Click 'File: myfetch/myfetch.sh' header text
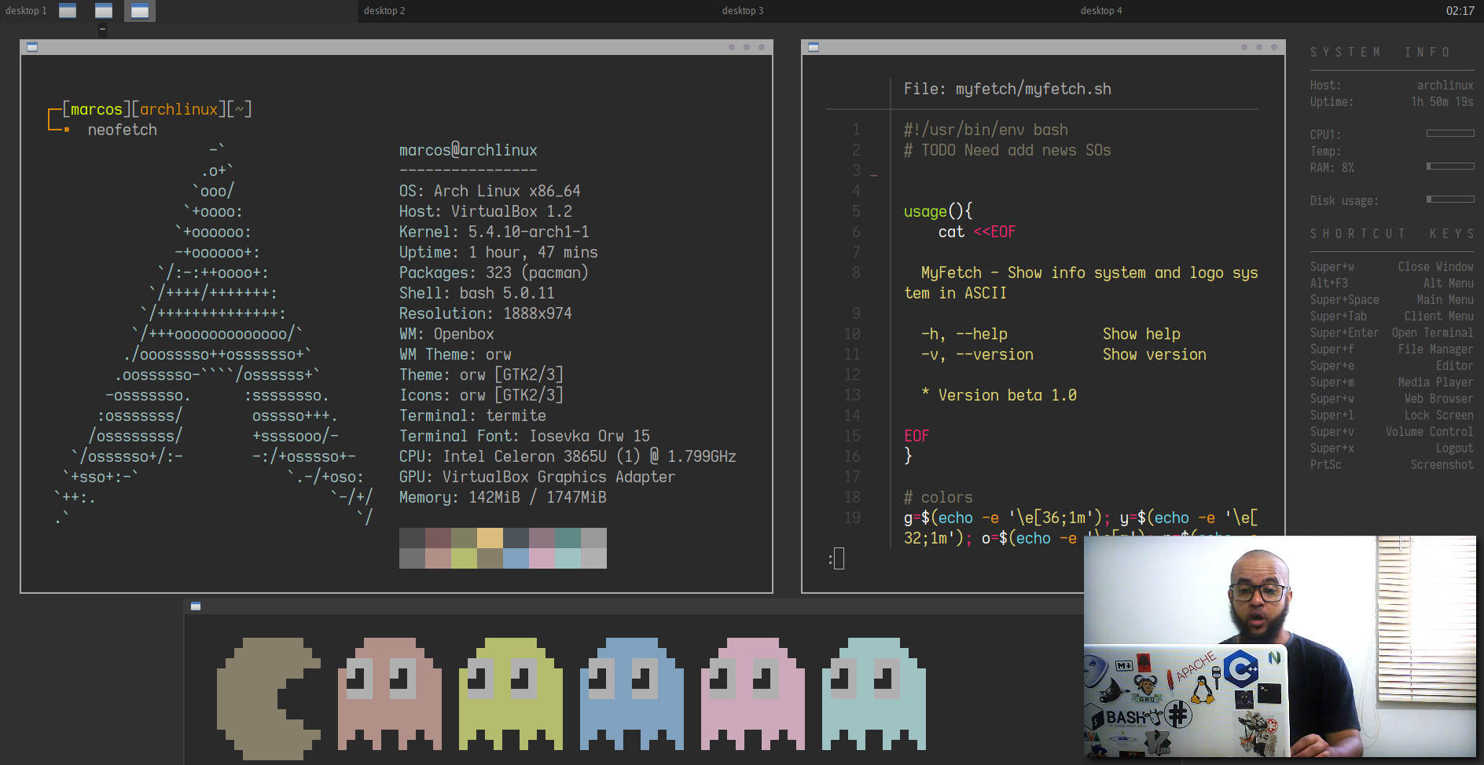This screenshot has height=765, width=1484. (1008, 89)
